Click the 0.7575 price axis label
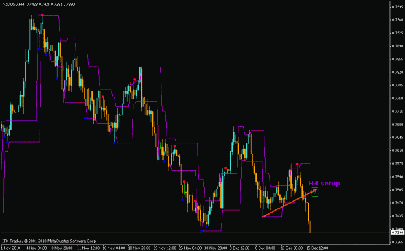The image size is (405, 251). 398,163
